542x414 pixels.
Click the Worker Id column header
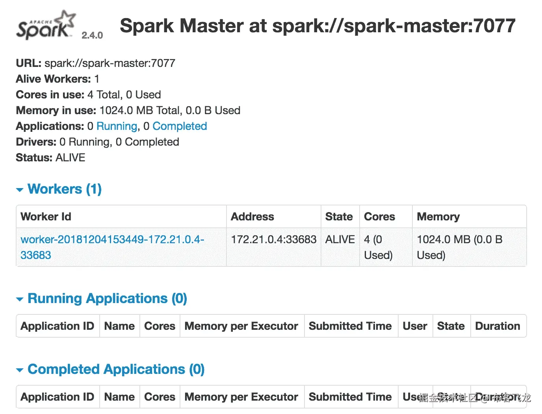121,216
